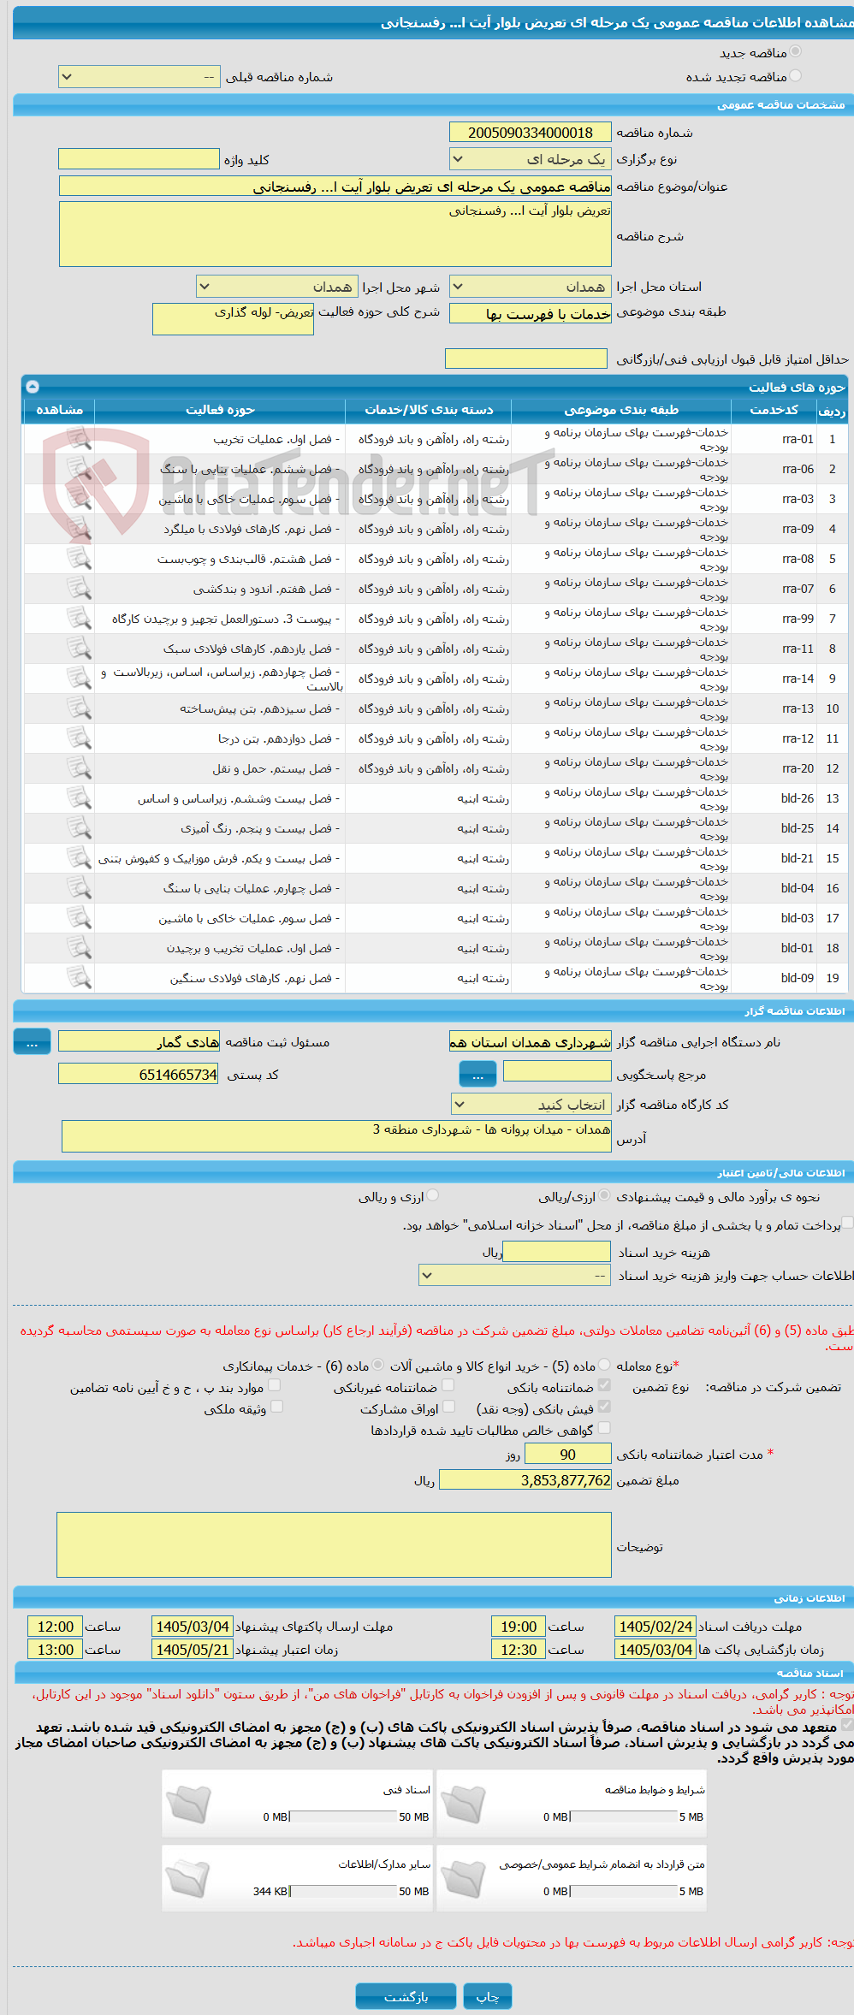This screenshot has height=2015, width=854.
Task: Open the شرایط و ضوابط مناقصه folder icon
Action: [463, 1805]
